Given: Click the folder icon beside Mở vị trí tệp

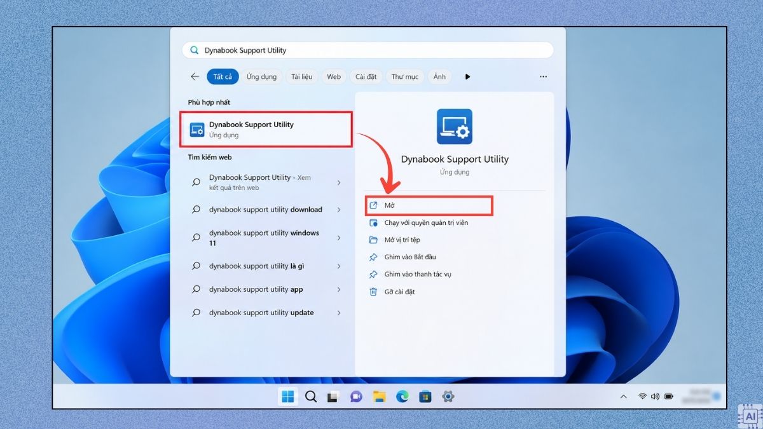Looking at the screenshot, I should click(373, 240).
